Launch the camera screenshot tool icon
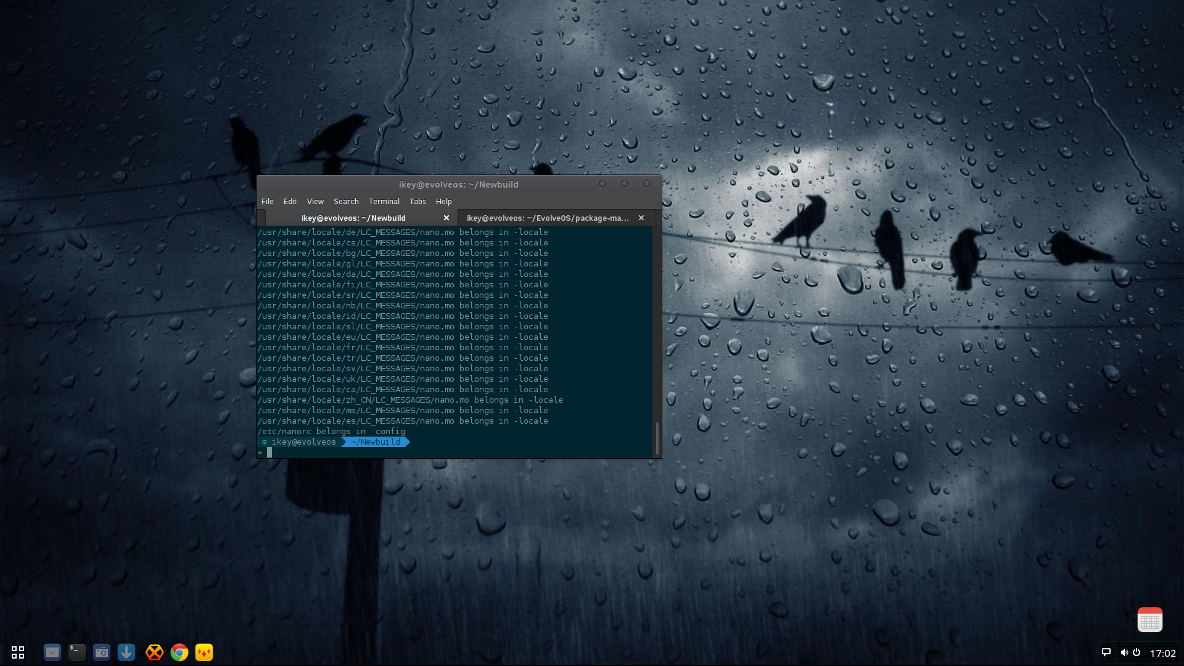 pos(102,652)
